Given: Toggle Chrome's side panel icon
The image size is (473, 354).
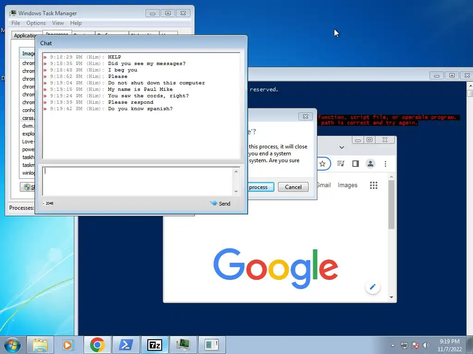Looking at the screenshot, I should tap(356, 164).
